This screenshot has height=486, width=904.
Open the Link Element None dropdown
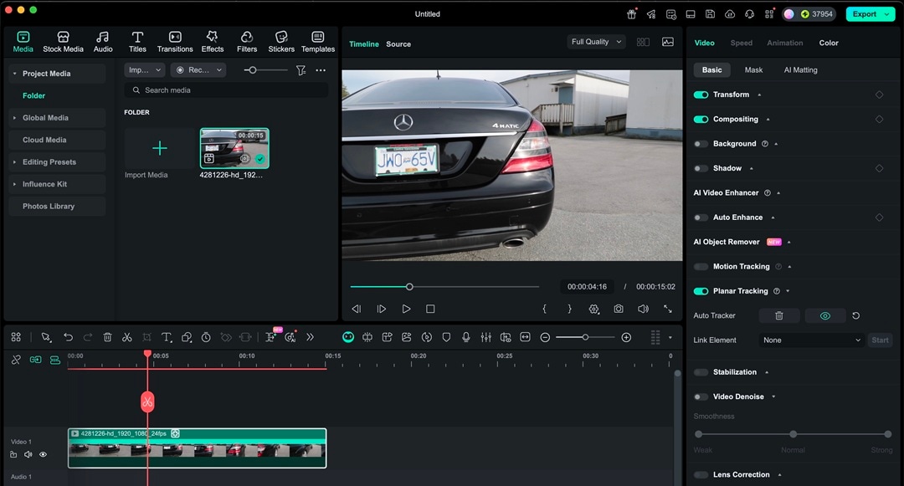tap(811, 340)
